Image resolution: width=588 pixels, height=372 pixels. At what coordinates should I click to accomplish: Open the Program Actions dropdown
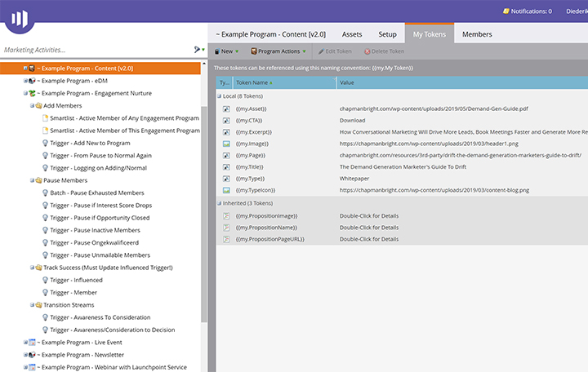pyautogui.click(x=278, y=51)
